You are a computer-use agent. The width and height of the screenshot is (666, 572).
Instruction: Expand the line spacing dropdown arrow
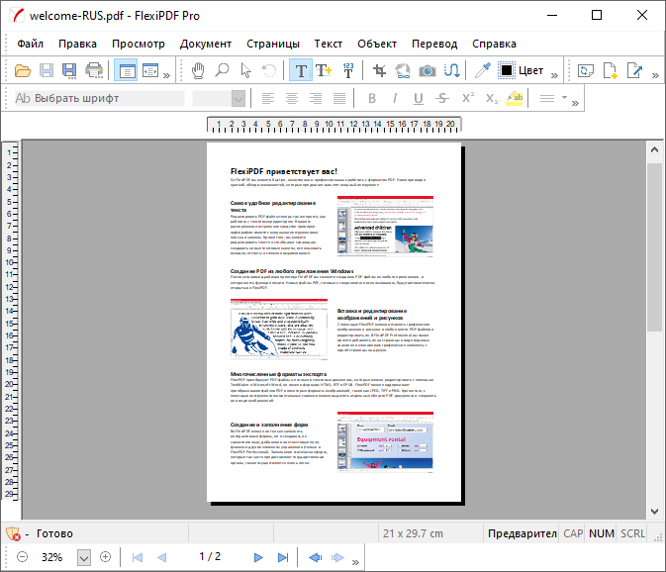point(565,98)
